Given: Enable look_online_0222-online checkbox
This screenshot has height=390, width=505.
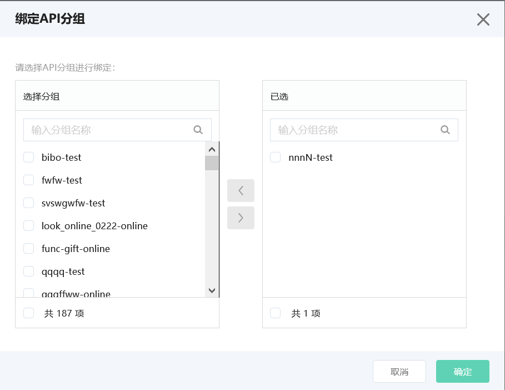Looking at the screenshot, I should 29,226.
